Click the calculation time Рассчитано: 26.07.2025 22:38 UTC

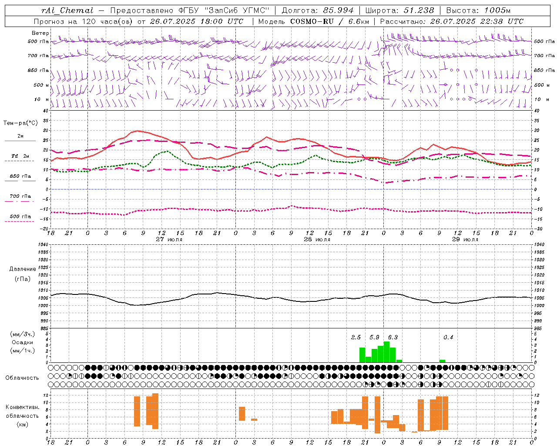452,21
